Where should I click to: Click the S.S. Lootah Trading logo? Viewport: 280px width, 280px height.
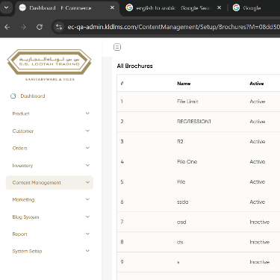pyautogui.click(x=49, y=65)
